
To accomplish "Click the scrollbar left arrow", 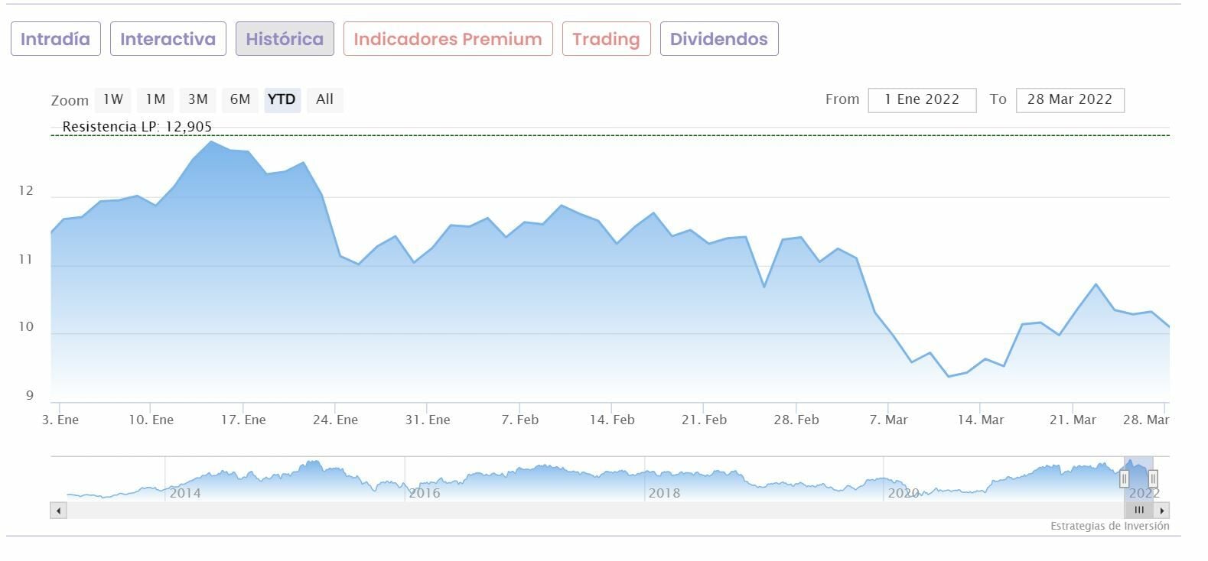I will tap(58, 511).
